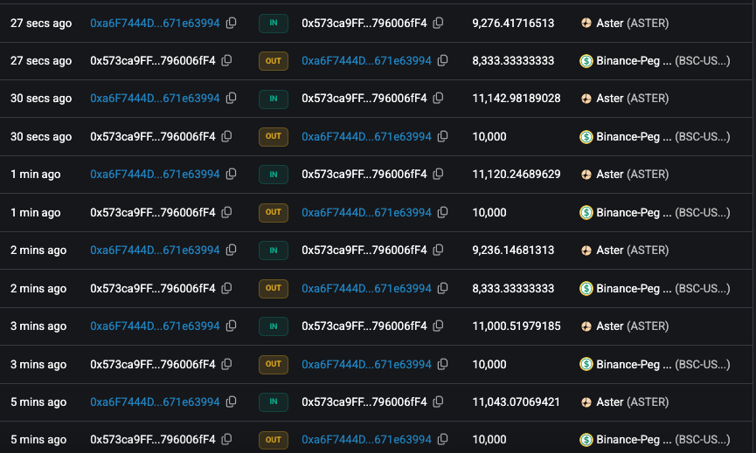The image size is (756, 453).
Task: Open Binance-Peg token in 3 mins ago row
Action: click(x=655, y=365)
